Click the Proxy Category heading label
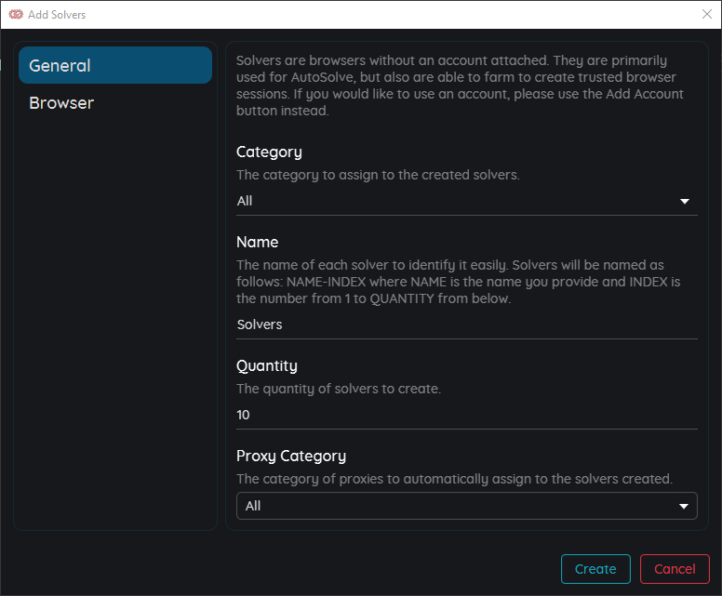This screenshot has height=596, width=722. coord(291,457)
